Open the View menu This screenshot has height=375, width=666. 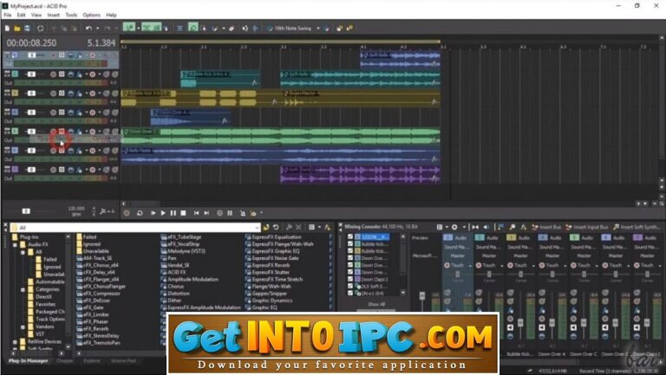(36, 15)
